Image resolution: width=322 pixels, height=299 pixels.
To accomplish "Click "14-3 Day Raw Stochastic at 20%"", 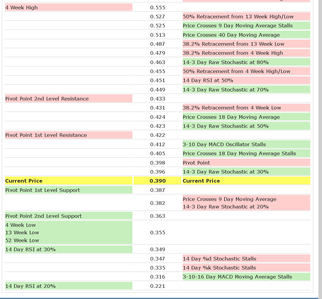I will pyautogui.click(x=226, y=207).
